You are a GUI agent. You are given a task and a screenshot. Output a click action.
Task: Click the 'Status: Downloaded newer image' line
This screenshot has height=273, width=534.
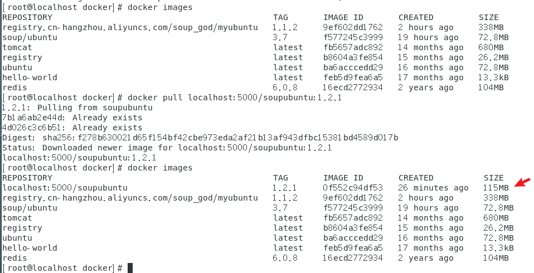pos(167,148)
